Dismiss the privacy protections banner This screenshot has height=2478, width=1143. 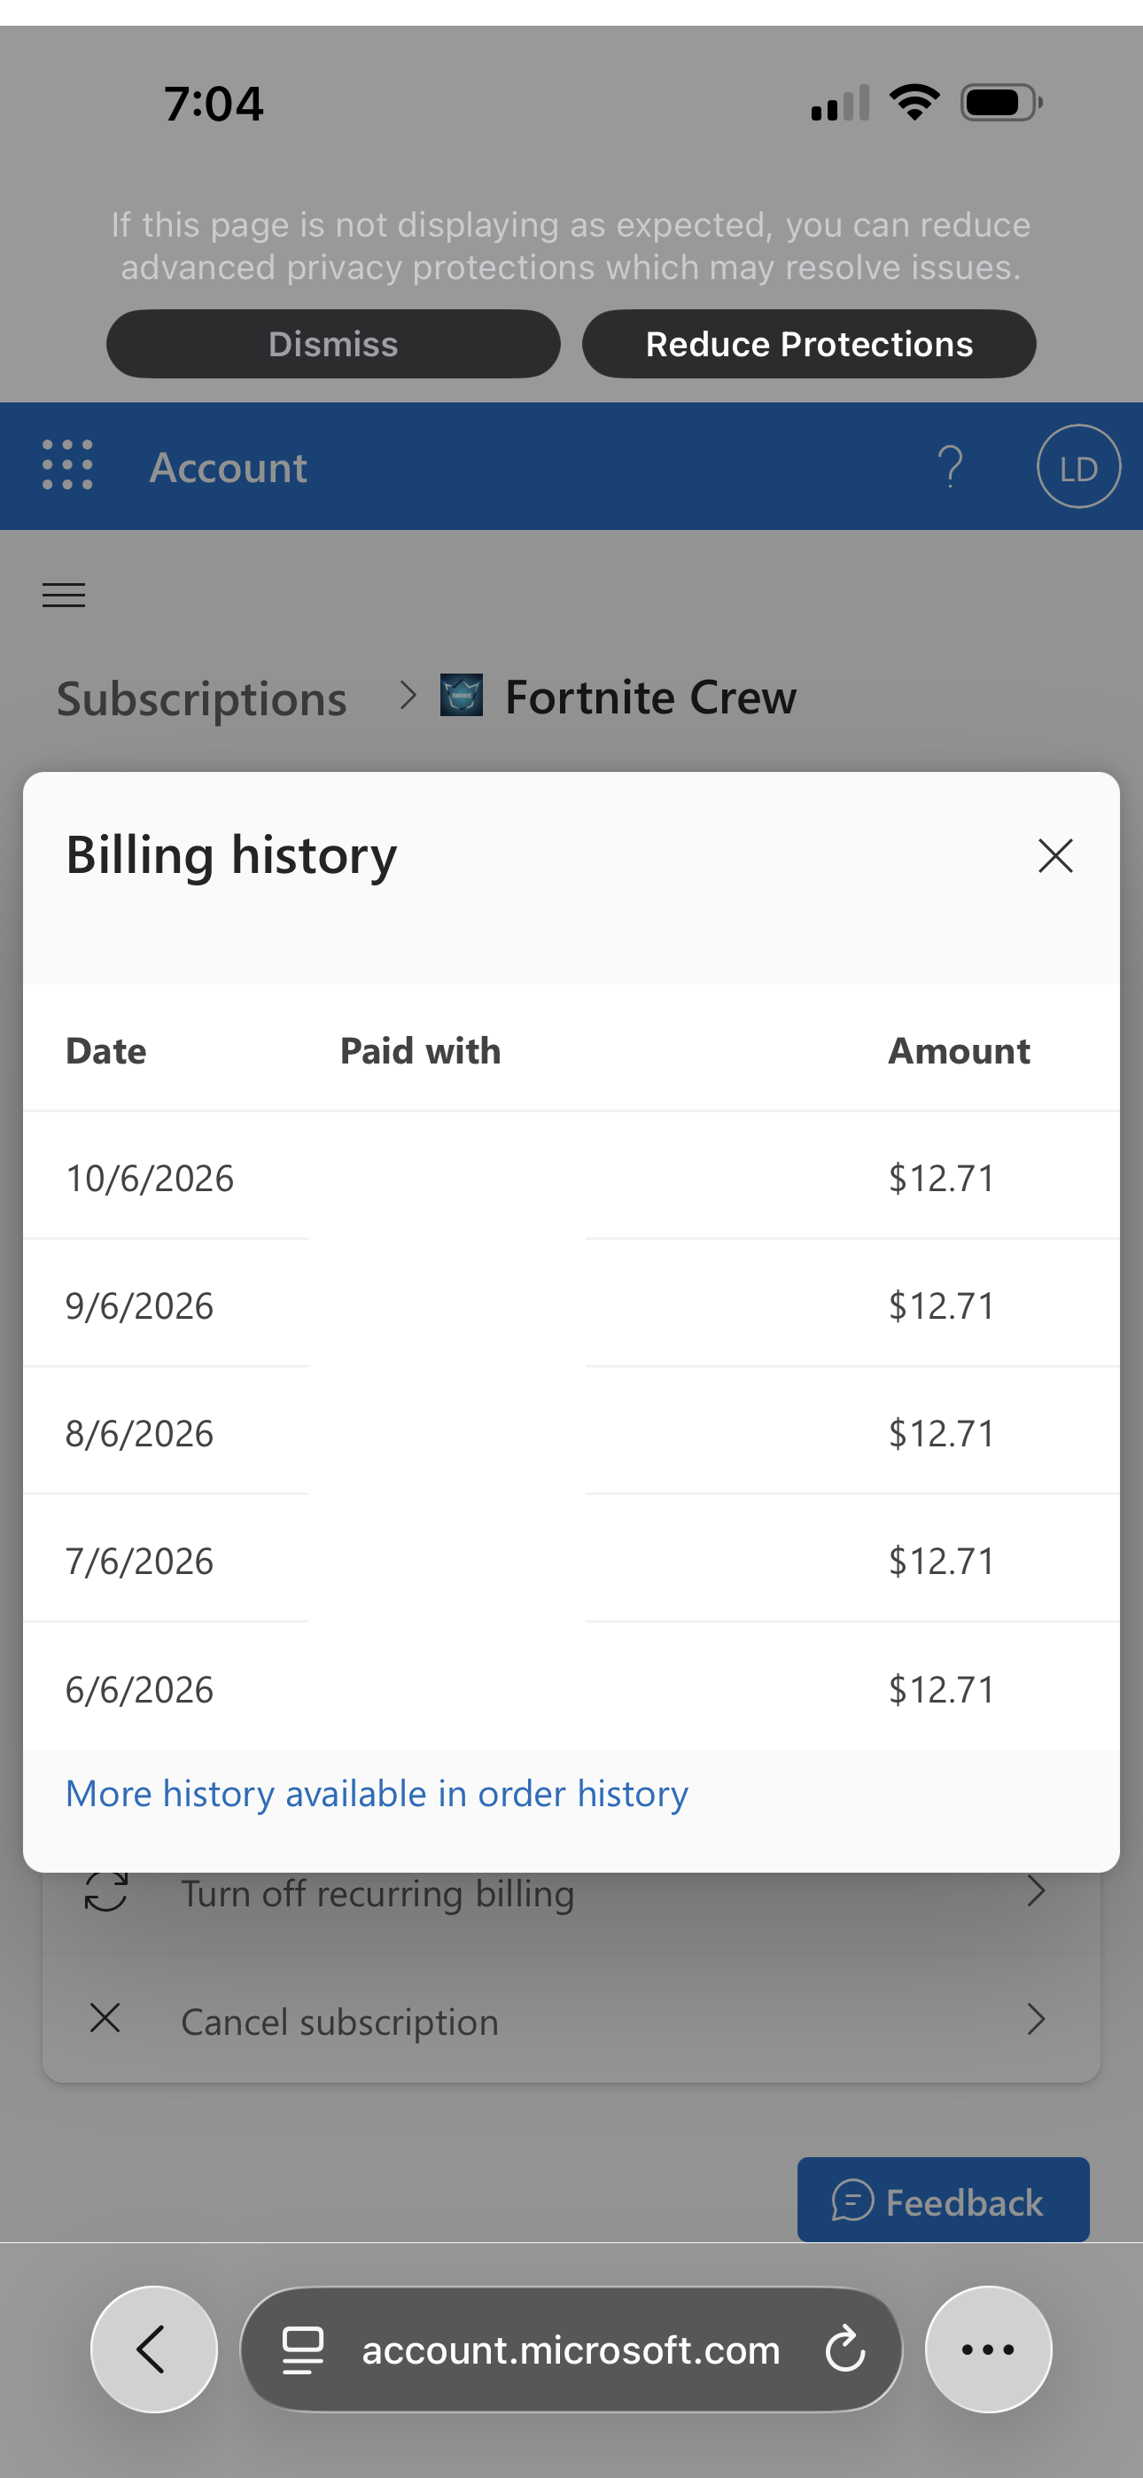(x=333, y=343)
